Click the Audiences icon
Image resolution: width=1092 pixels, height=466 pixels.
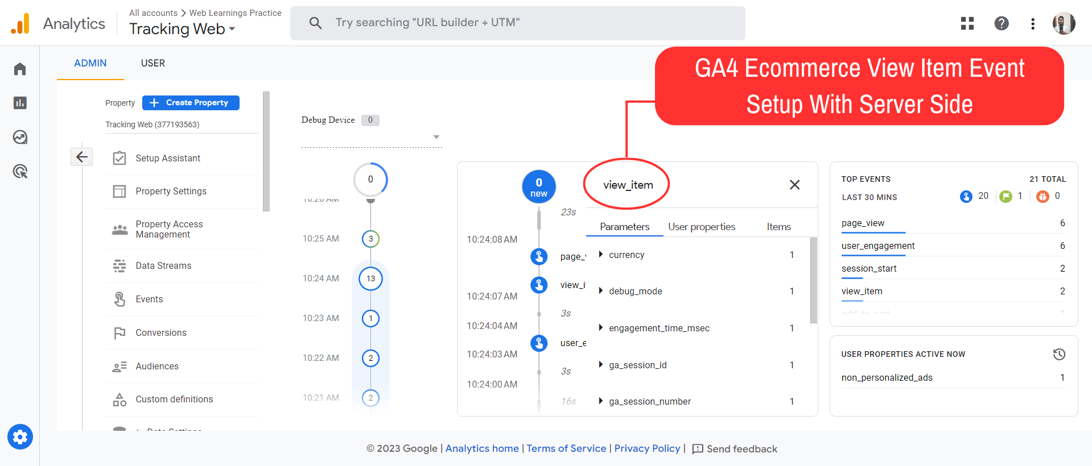pos(119,367)
